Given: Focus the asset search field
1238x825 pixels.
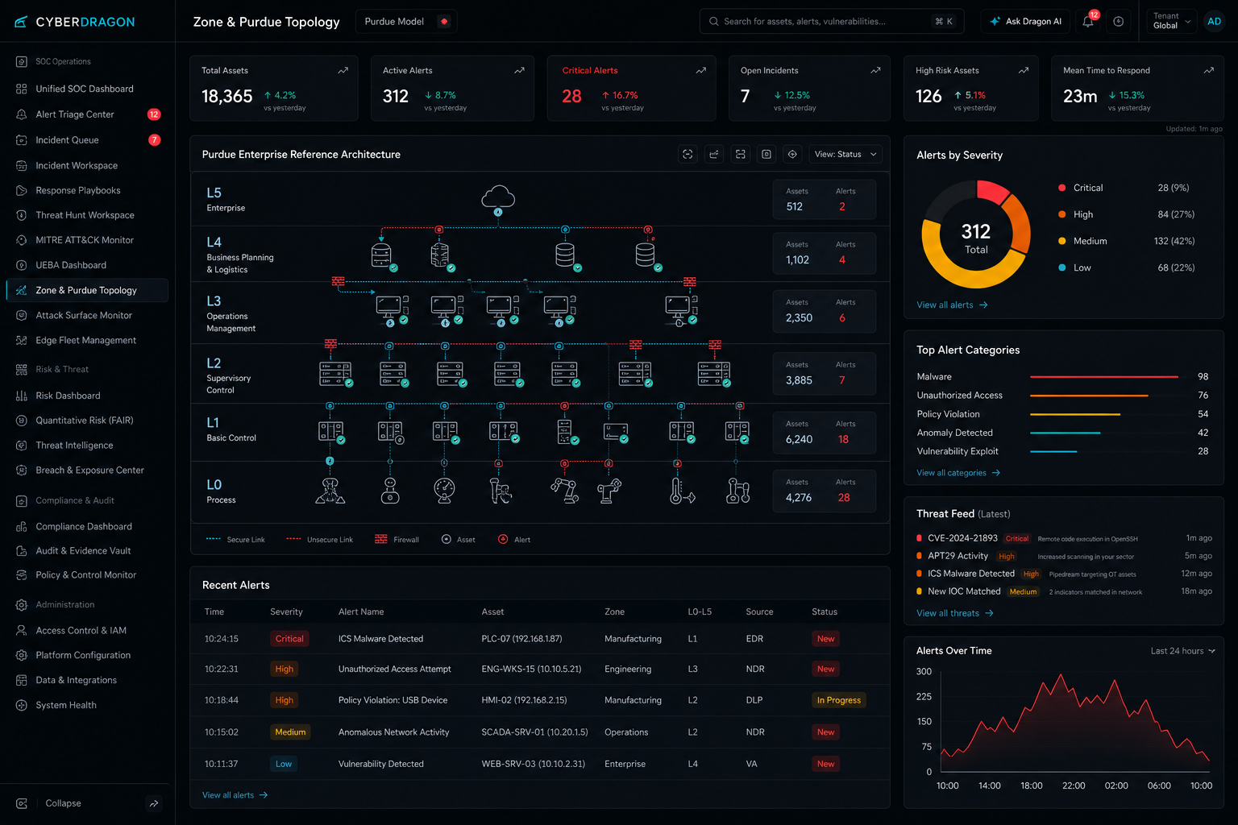Looking at the screenshot, I should pos(832,22).
